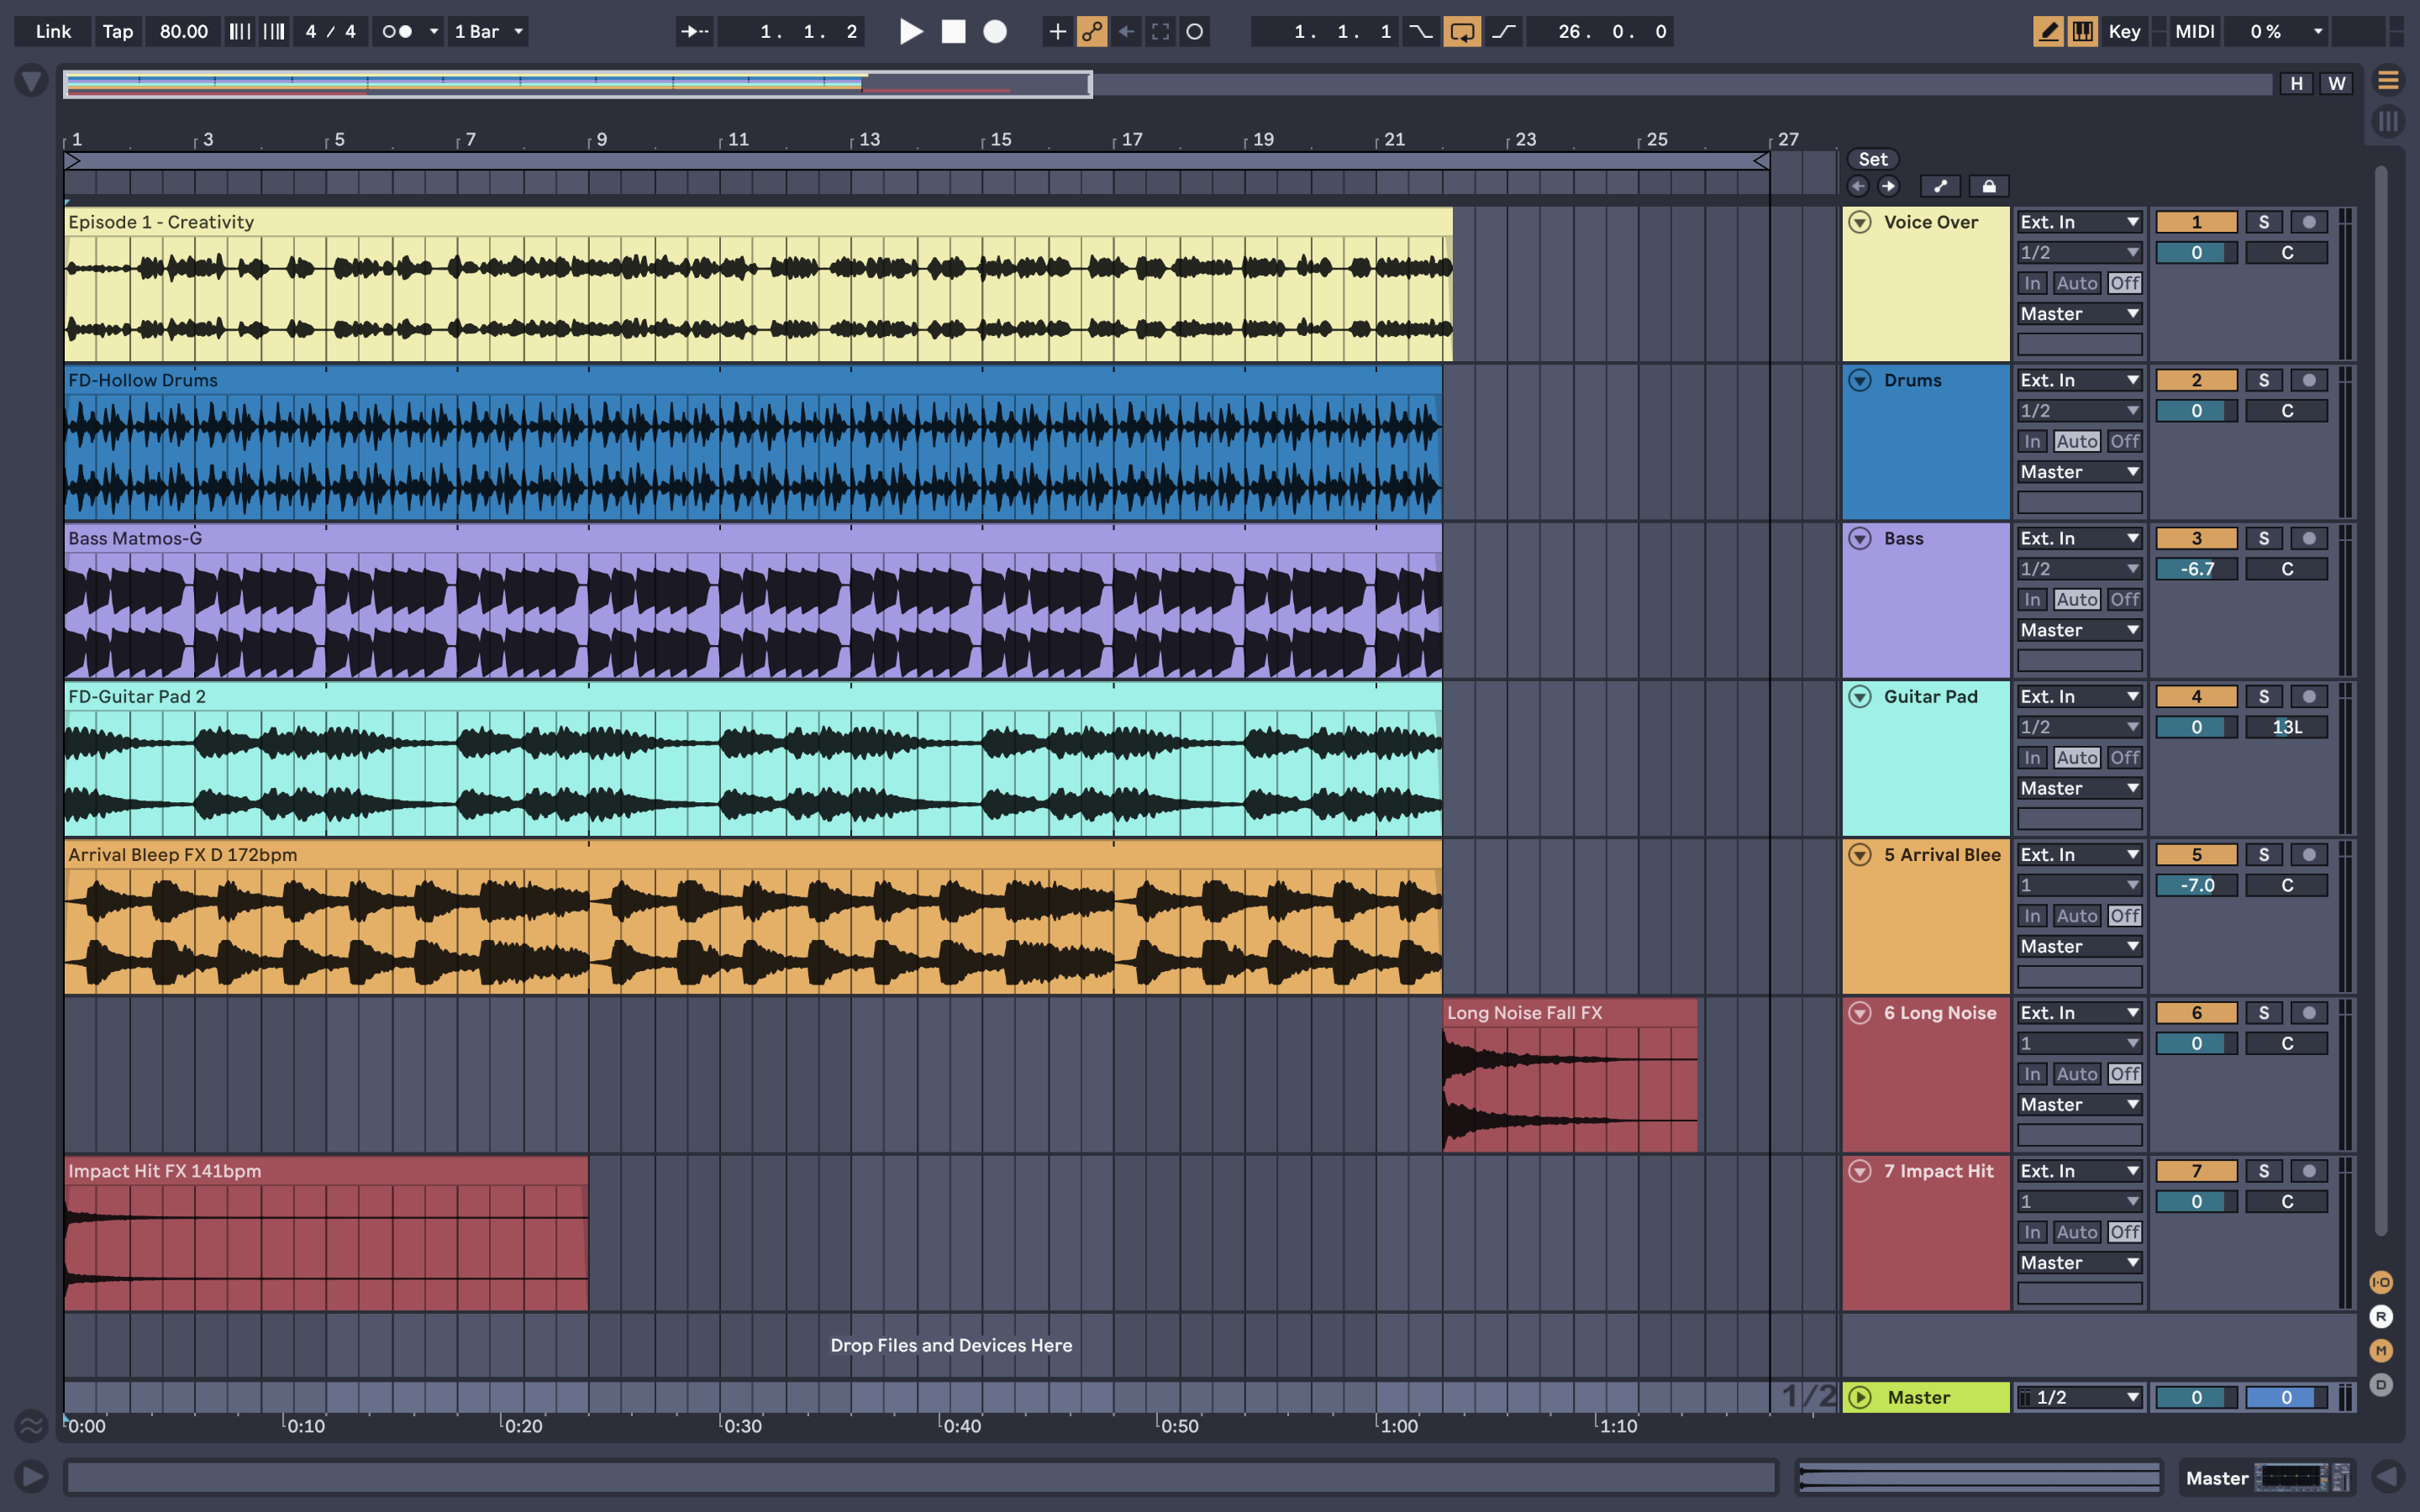Toggle the computer MIDI keyboard icon
Image resolution: width=2420 pixels, height=1512 pixels.
pyautogui.click(x=2083, y=31)
